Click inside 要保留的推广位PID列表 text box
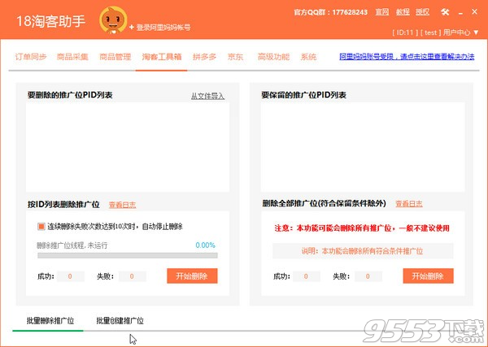488x347 pixels. pyautogui.click(x=363, y=147)
